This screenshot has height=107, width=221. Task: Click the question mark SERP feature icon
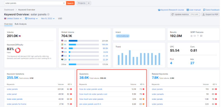tap(198, 36)
